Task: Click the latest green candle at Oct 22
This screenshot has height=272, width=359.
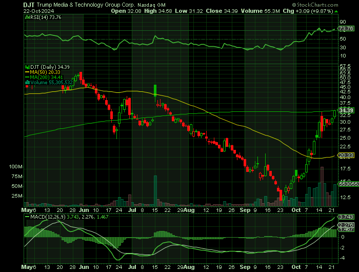Action: coord(335,113)
